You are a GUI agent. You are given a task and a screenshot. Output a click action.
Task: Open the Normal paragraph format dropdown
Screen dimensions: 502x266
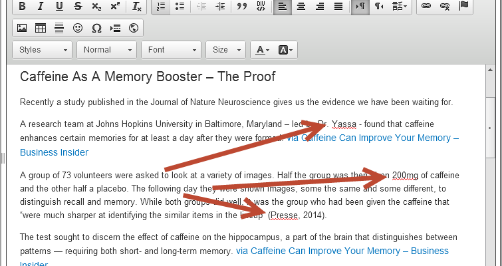[106, 50]
